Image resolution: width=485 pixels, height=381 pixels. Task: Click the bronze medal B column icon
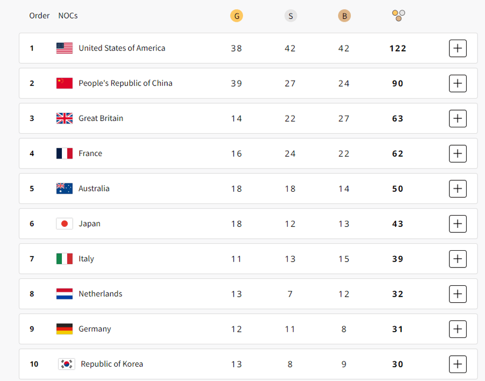(x=344, y=16)
